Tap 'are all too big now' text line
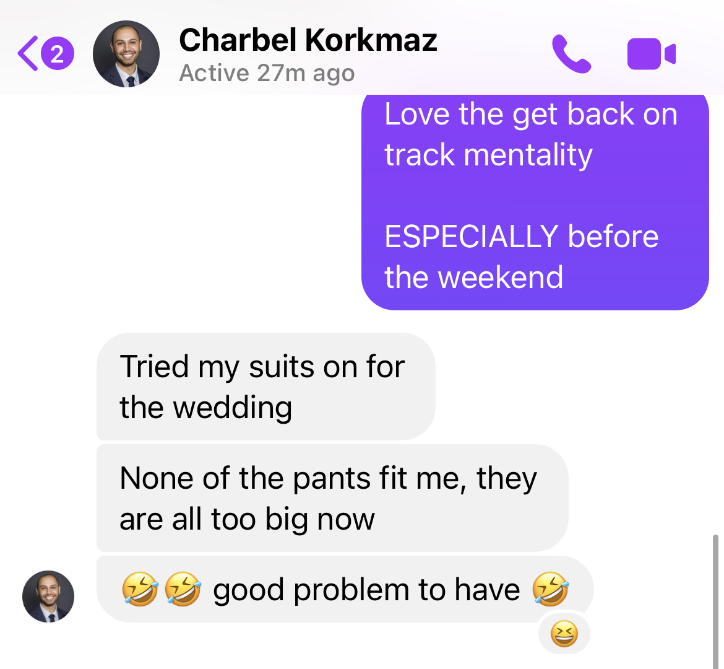 click(x=247, y=518)
